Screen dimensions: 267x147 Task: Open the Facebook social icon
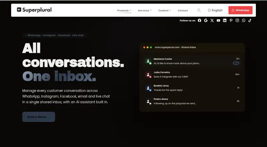tap(199, 20)
